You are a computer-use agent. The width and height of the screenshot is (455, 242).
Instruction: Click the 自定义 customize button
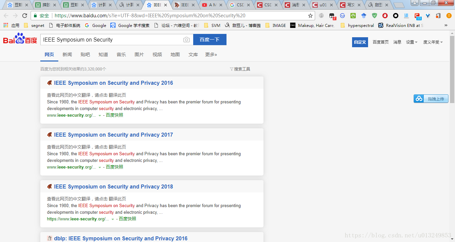point(360,42)
